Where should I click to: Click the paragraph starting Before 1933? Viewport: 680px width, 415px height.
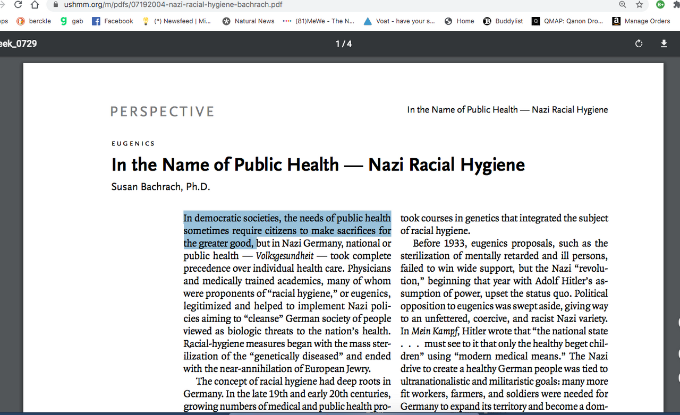click(504, 324)
